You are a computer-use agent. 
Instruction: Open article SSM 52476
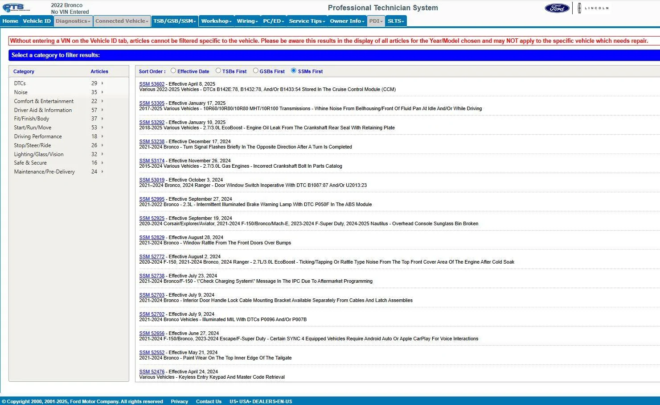click(x=152, y=372)
